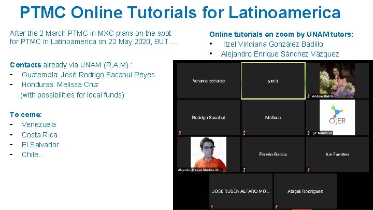Click the line ending 22 May 2020, BUT
The image size is (373, 210).
point(94,41)
